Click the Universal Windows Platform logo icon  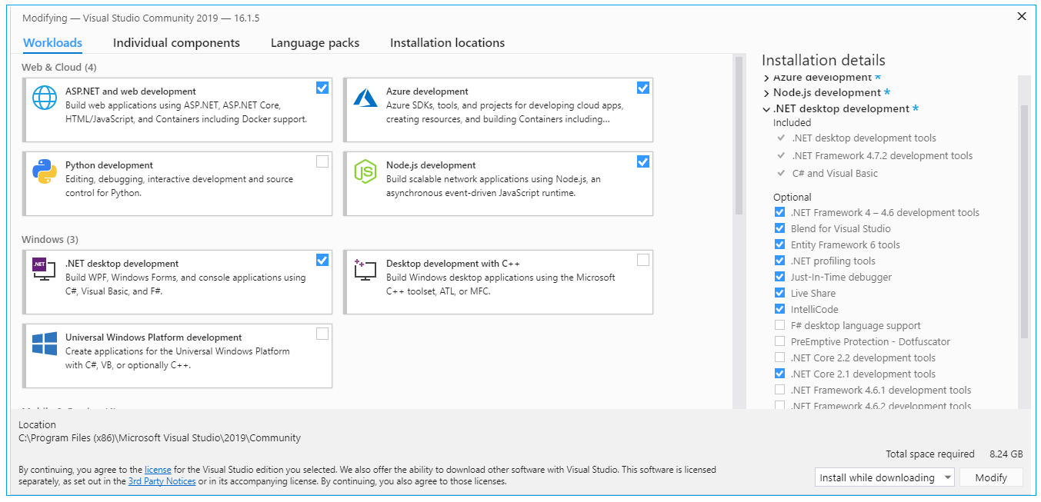click(45, 343)
